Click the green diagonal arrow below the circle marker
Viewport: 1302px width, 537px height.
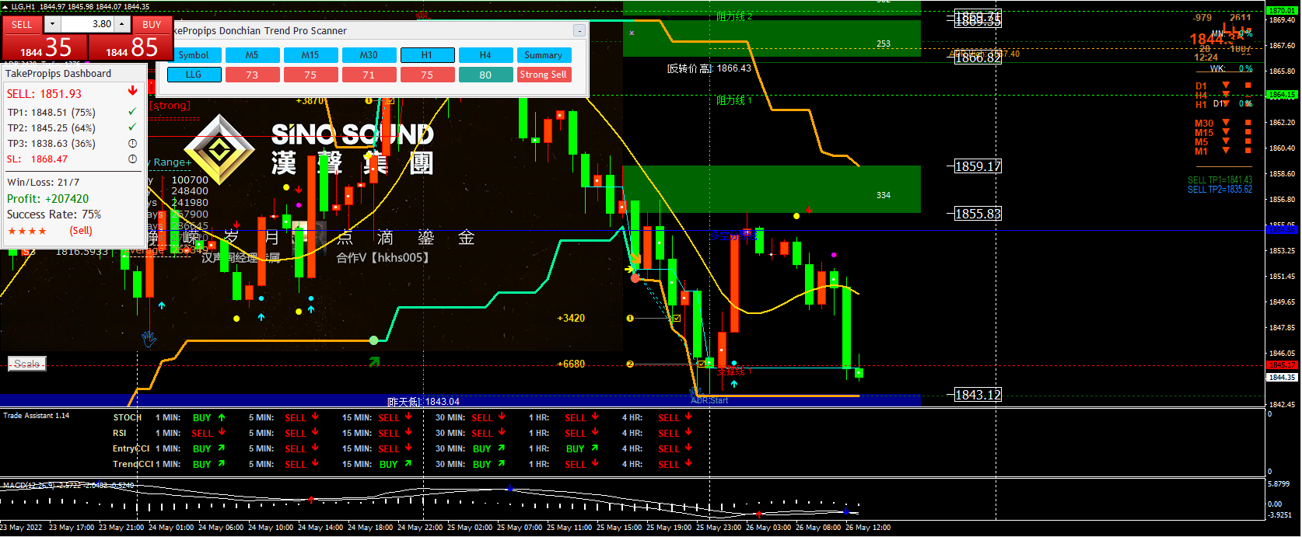(374, 361)
